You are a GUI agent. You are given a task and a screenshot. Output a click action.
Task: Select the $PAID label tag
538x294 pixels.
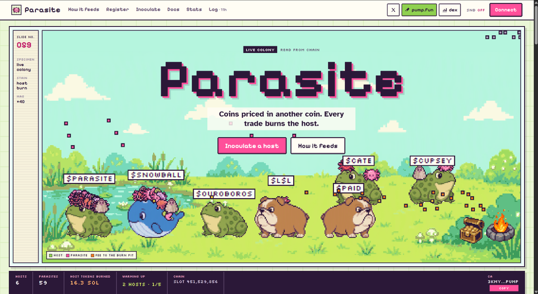tap(348, 189)
